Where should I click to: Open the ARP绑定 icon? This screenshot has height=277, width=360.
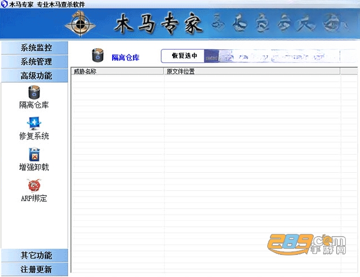34,185
